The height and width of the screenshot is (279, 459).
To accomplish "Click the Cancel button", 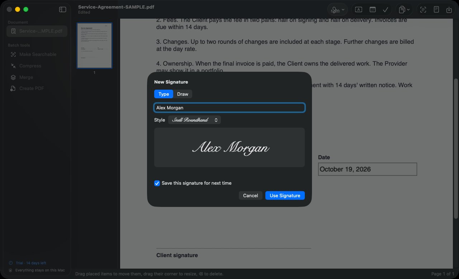I will (250, 195).
